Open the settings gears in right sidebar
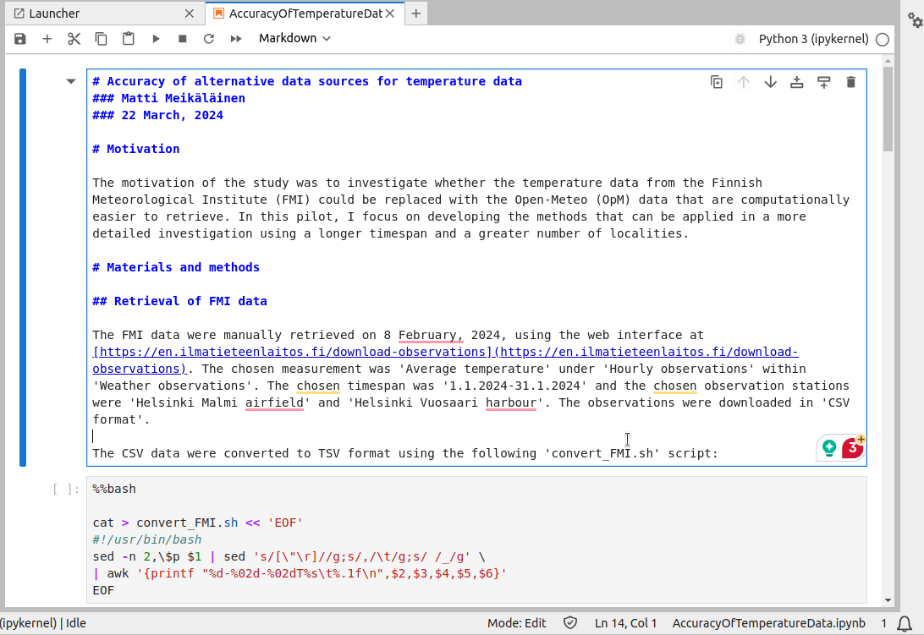This screenshot has width=924, height=635. tap(915, 20)
